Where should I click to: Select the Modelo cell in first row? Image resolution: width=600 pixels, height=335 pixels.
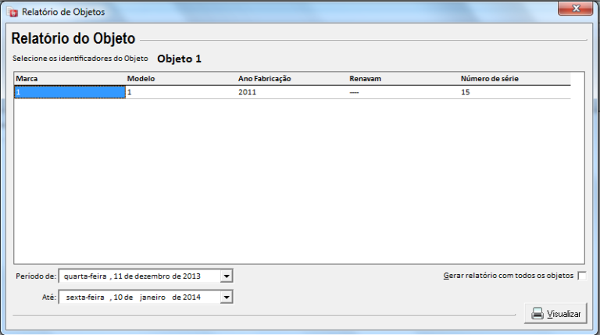(180, 92)
